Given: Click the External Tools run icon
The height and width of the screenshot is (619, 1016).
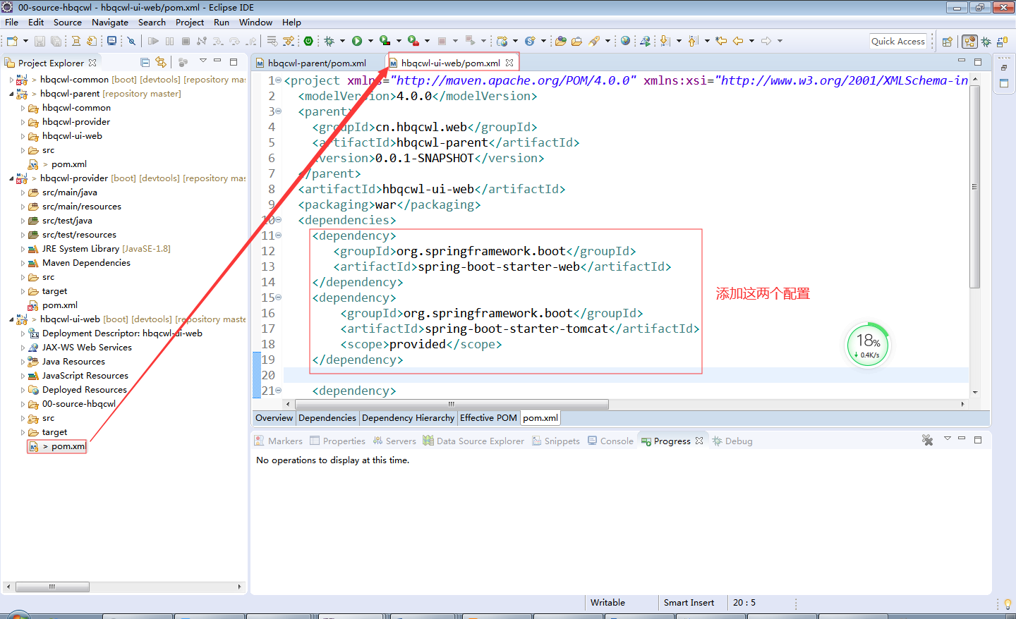Looking at the screenshot, I should (413, 41).
